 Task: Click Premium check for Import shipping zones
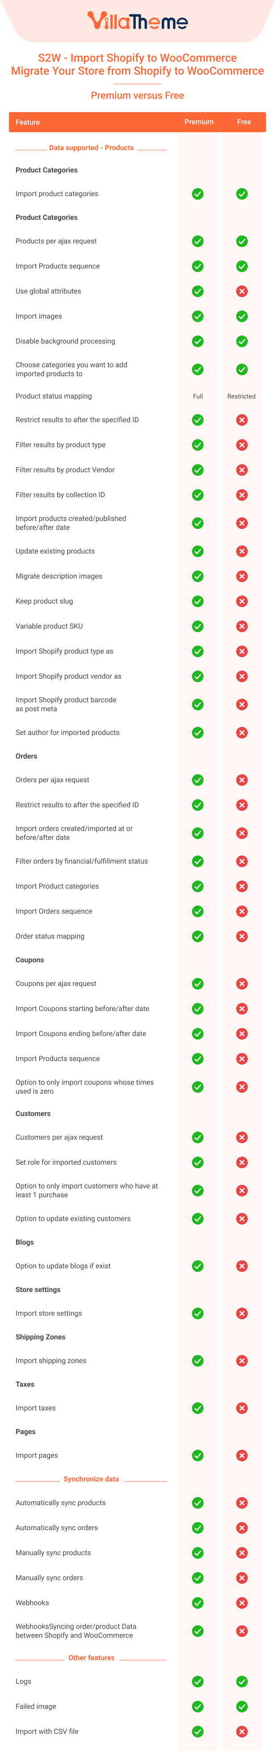click(x=198, y=1360)
